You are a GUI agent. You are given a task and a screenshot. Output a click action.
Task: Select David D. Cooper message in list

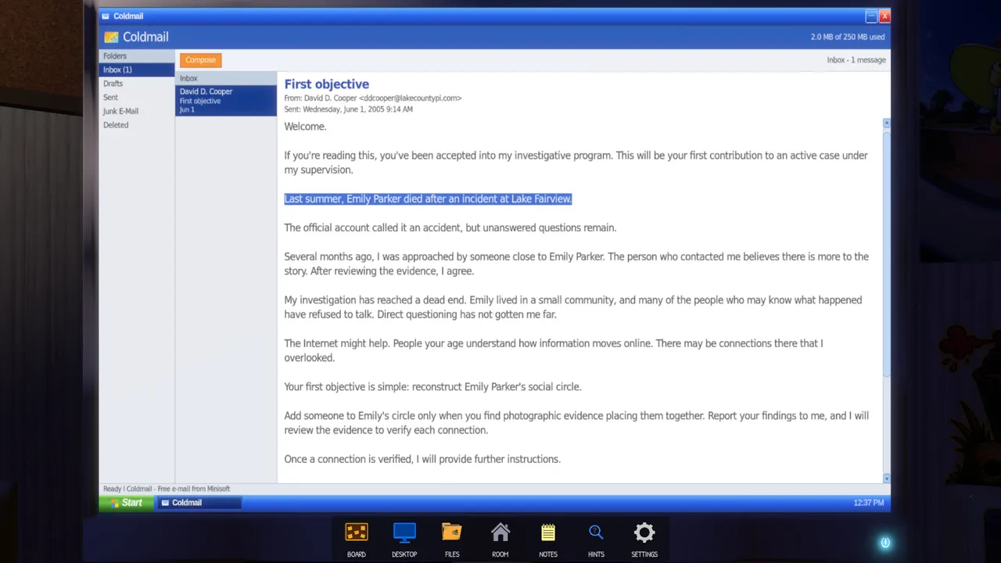[226, 100]
